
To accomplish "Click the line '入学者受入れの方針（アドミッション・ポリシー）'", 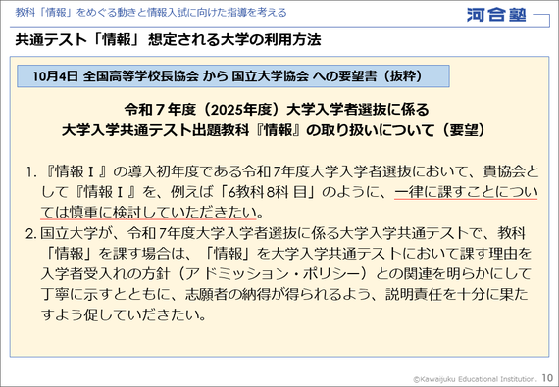I will 286,273.
